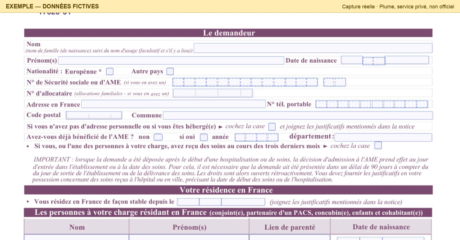460x240 pixels.
Task: Click the Nom input field
Action: tap(313, 48)
